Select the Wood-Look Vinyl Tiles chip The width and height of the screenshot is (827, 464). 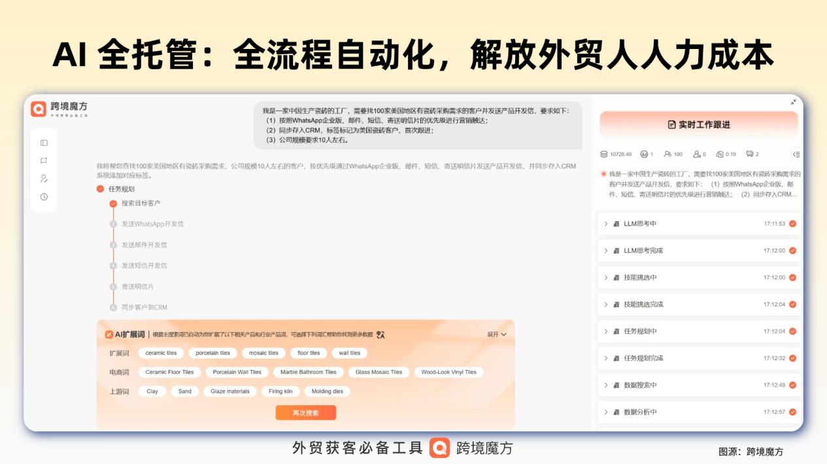click(449, 373)
